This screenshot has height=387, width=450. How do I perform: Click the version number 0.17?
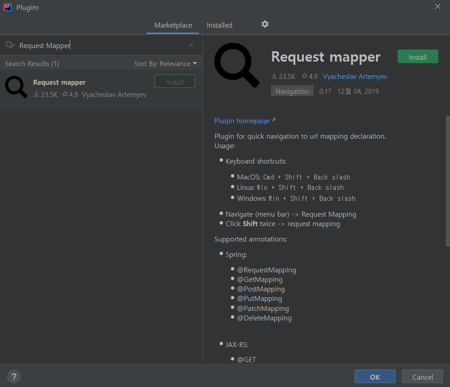click(325, 92)
